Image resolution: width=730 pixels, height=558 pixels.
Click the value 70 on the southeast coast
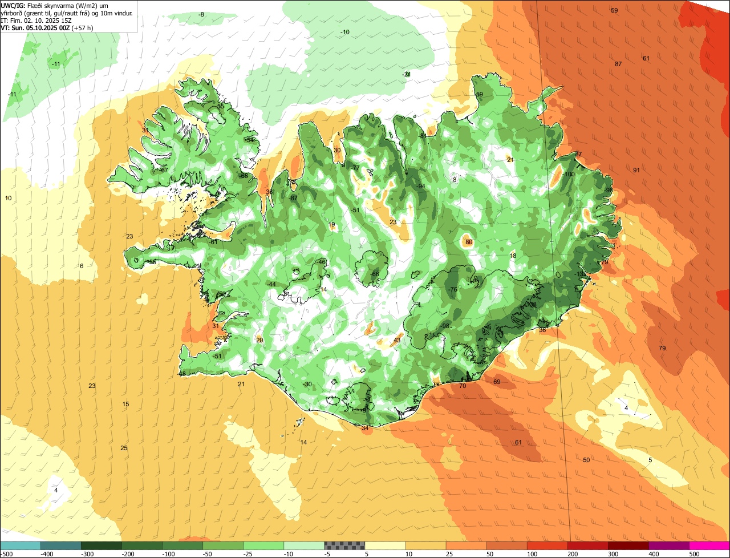463,386
